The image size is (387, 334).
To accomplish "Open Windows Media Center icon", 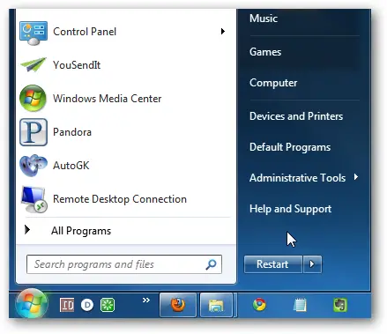I will coord(33,99).
